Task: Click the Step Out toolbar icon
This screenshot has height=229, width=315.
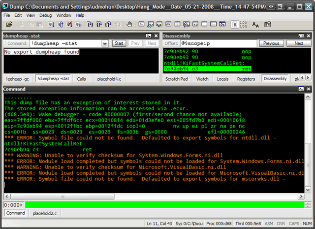Action: pyautogui.click(x=108, y=25)
